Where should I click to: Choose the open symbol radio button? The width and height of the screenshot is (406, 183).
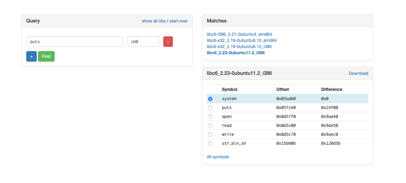pos(210,117)
